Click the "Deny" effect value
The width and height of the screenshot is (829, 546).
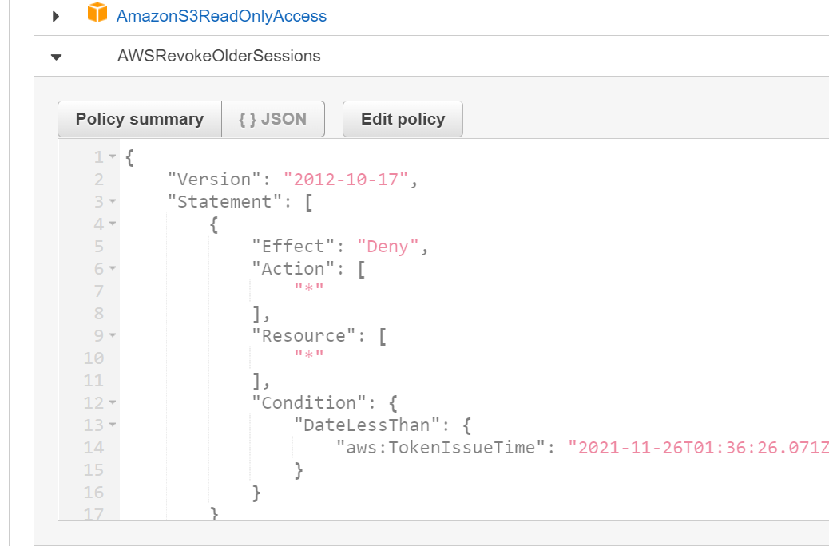pyautogui.click(x=388, y=247)
